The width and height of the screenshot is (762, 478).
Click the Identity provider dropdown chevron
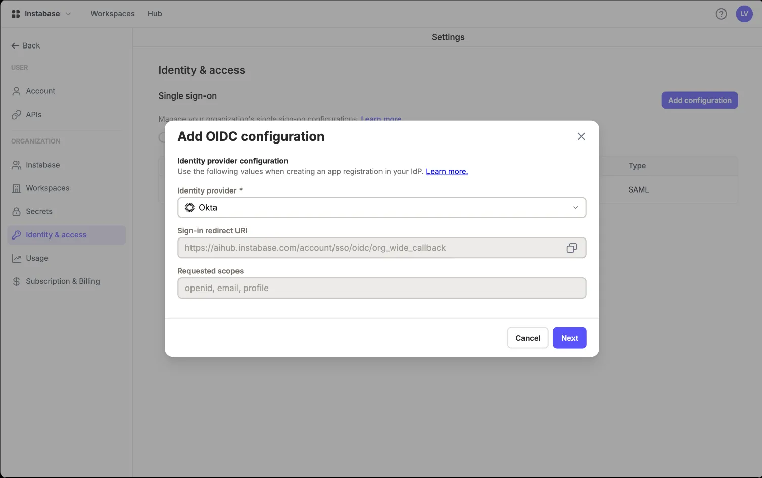575,207
